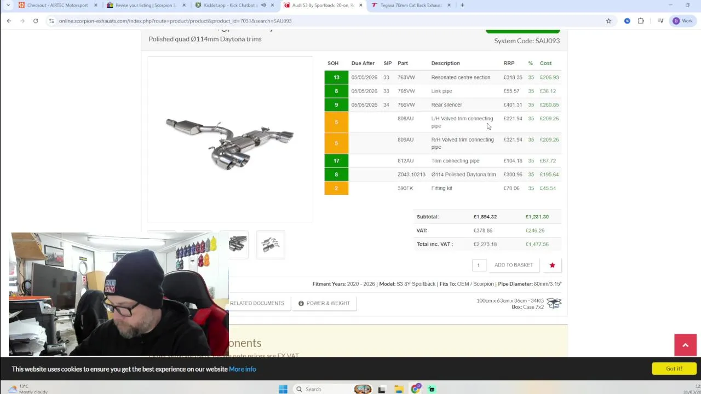Click the Subtotal RRP £1,894.32
This screenshot has height=394, width=701.
pyautogui.click(x=485, y=217)
